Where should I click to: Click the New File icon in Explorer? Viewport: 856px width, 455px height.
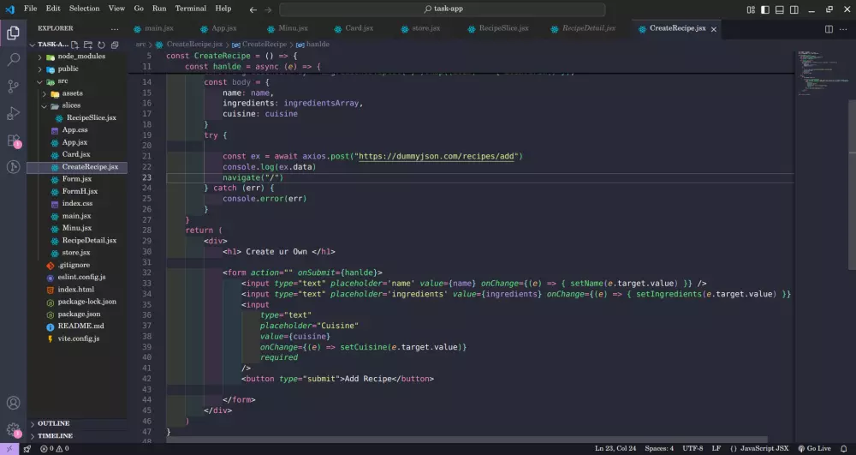click(x=75, y=45)
